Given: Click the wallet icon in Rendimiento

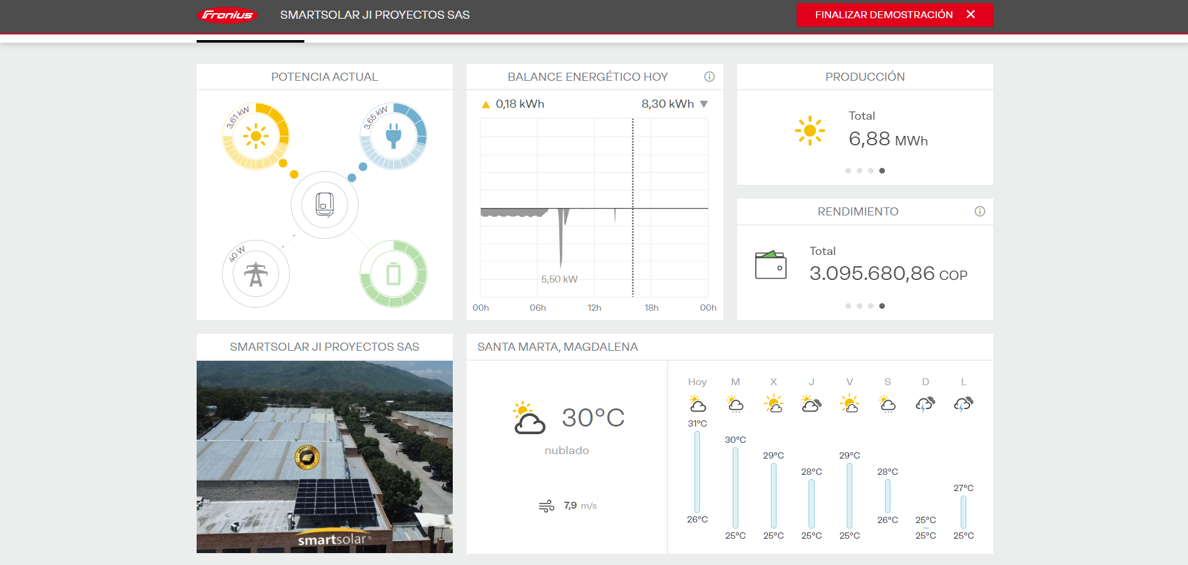Looking at the screenshot, I should coord(770,265).
